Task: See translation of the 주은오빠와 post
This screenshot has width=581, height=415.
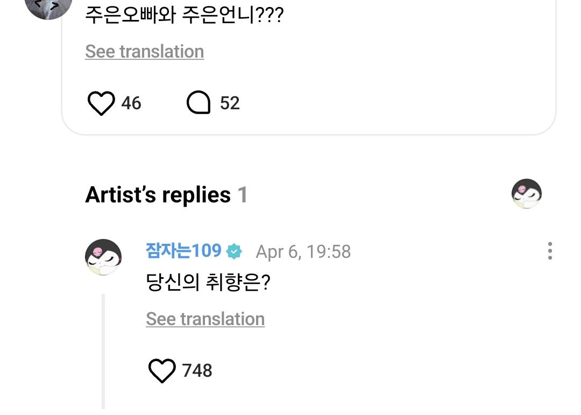Action: 145,52
